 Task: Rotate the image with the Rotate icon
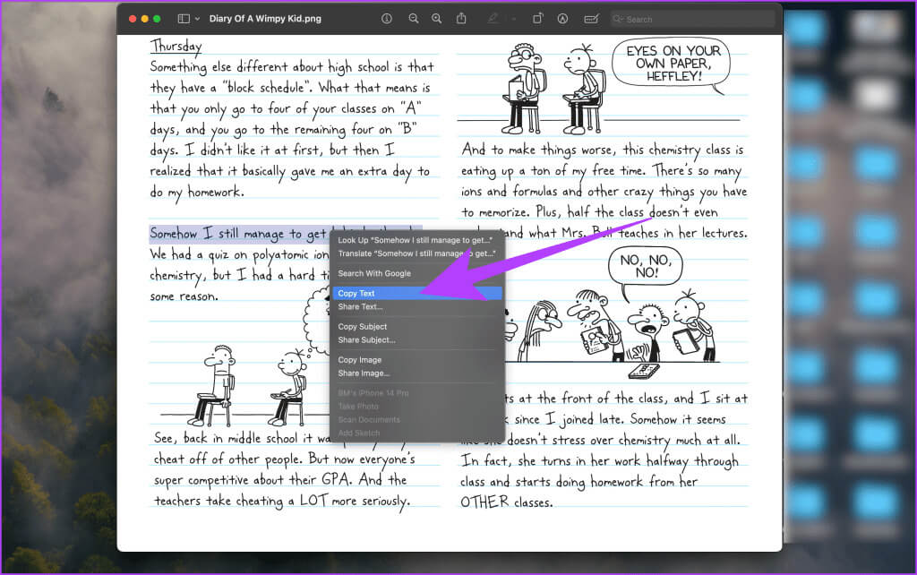[537, 19]
